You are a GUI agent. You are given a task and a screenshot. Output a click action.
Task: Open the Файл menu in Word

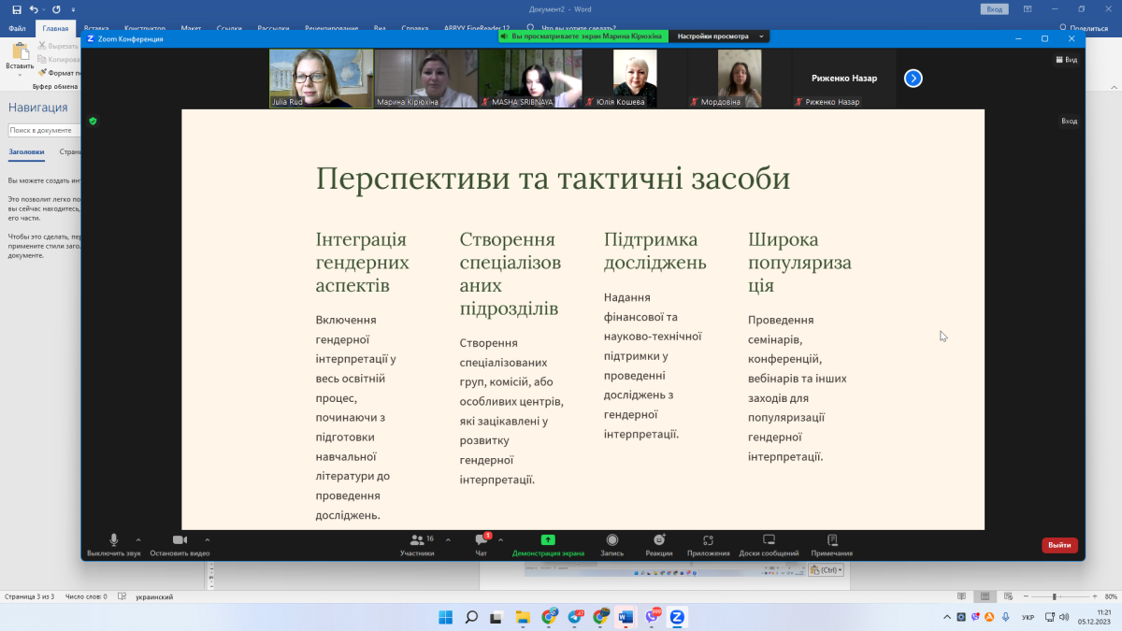tap(17, 29)
